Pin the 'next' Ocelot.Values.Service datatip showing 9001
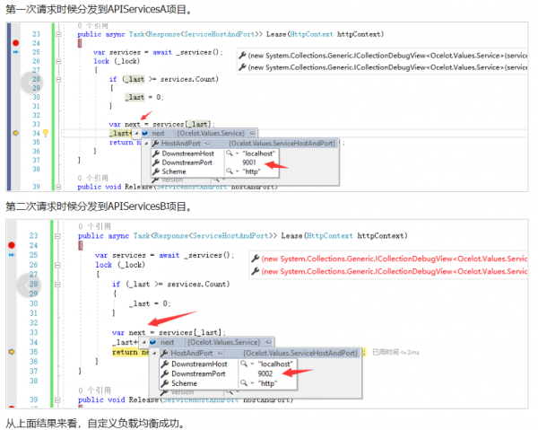 (x=252, y=133)
